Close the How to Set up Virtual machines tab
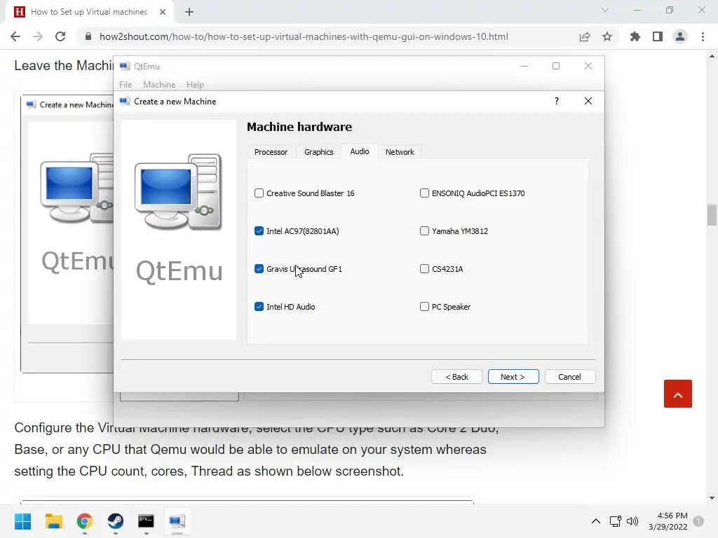The image size is (718, 538). 163,12
